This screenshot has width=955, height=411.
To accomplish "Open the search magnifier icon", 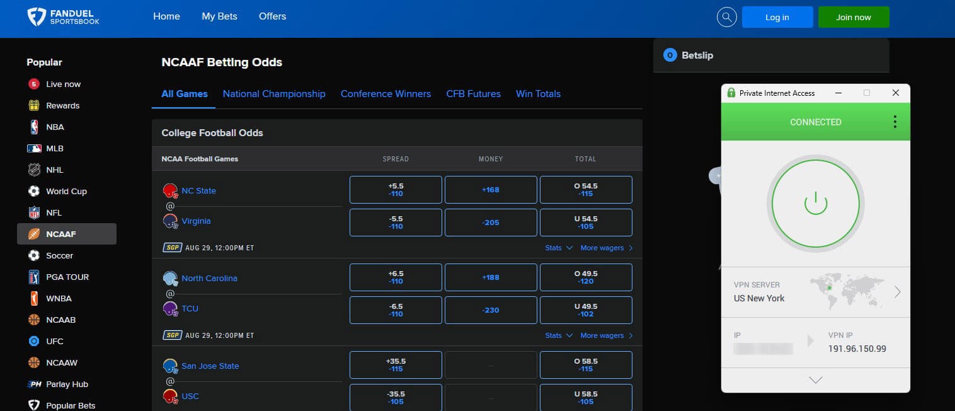I will 727,17.
